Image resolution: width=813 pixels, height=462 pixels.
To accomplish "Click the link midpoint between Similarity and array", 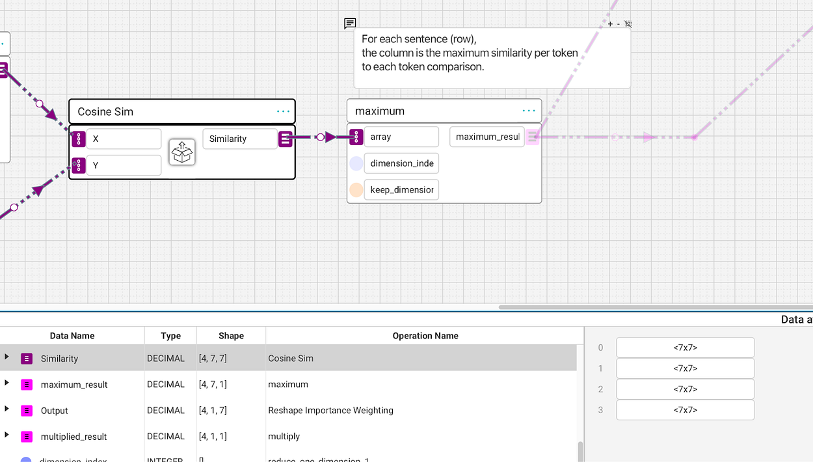I will tap(321, 137).
